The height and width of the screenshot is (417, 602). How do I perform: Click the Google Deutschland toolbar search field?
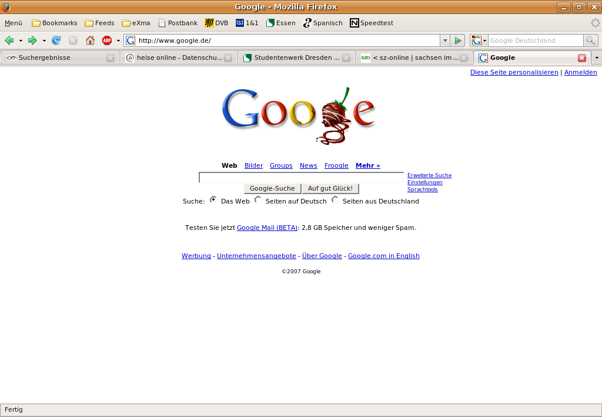click(x=536, y=40)
